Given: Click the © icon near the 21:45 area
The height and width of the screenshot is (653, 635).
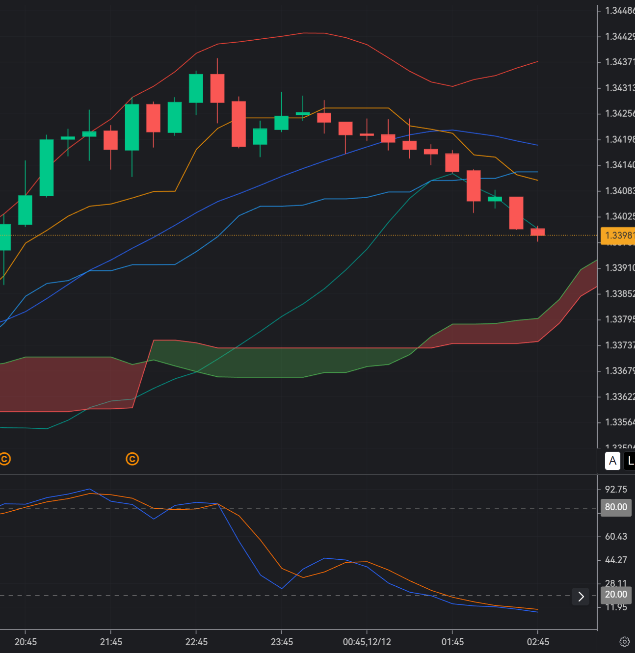Looking at the screenshot, I should (x=132, y=460).
